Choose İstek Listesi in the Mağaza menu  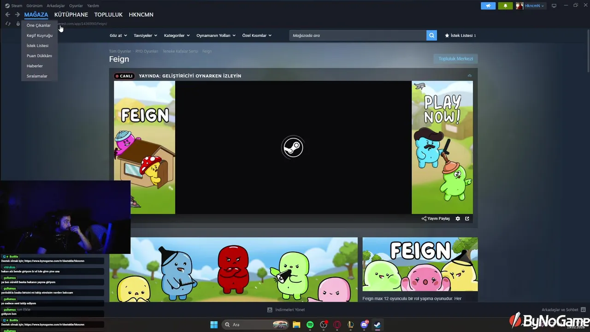[39, 46]
